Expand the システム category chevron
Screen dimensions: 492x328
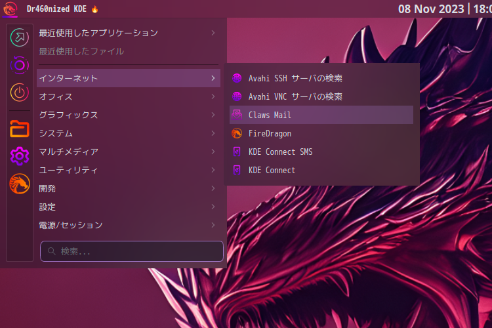[x=213, y=133]
